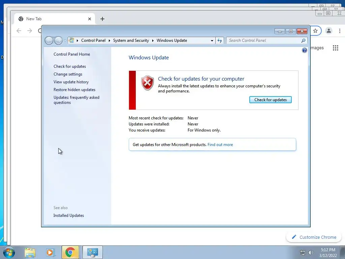Open Control Panel Home link
This screenshot has height=259, width=345.
pos(72,54)
